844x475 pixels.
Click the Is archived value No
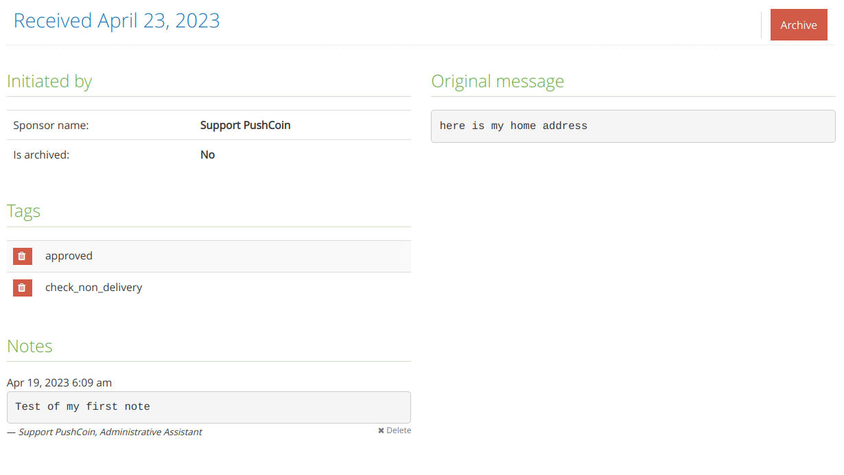pos(208,154)
